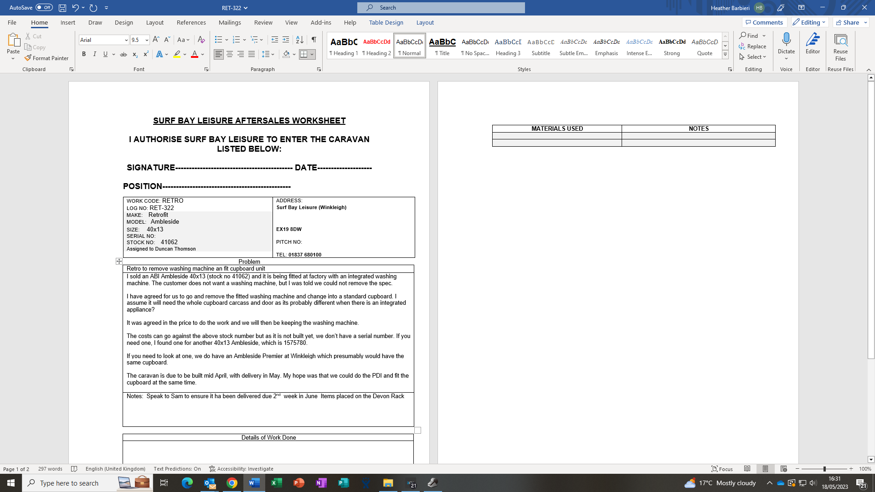
Task: Toggle the AutoSave switch
Action: (x=44, y=8)
